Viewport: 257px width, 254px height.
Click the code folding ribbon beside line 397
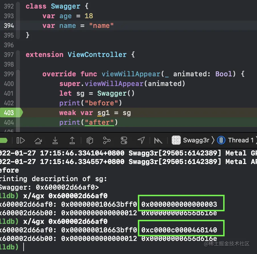pyautogui.click(x=18, y=55)
